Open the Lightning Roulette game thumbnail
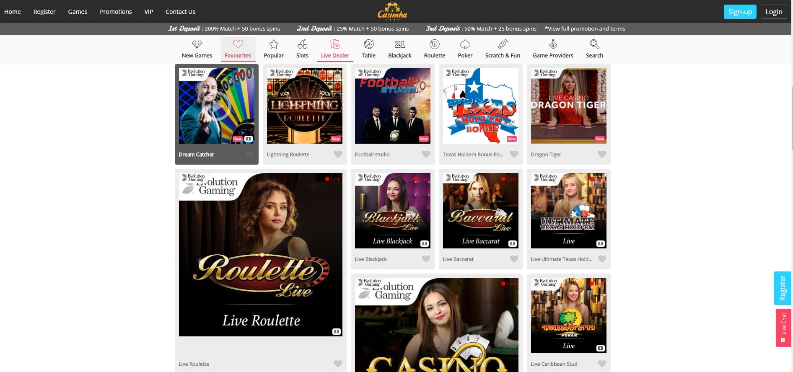Viewport: 793px width, 372px height. [305, 106]
